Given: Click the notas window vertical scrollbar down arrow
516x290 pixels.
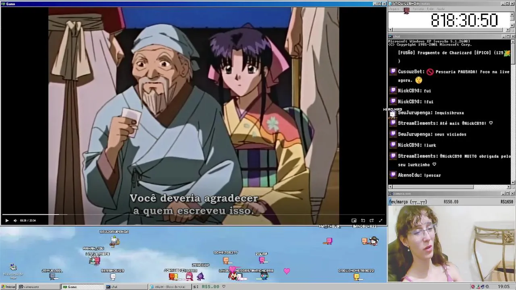Looking at the screenshot, I should [513, 25].
